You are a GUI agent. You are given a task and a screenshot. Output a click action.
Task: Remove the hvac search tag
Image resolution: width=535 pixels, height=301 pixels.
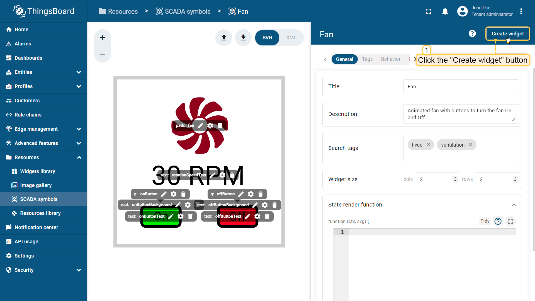click(428, 145)
